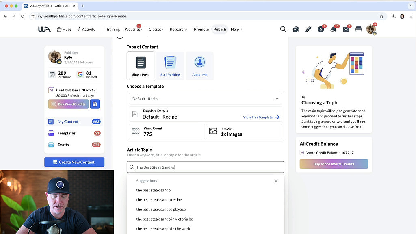Open the Default - Recipe template dropdown
The width and height of the screenshot is (416, 234).
(206, 99)
